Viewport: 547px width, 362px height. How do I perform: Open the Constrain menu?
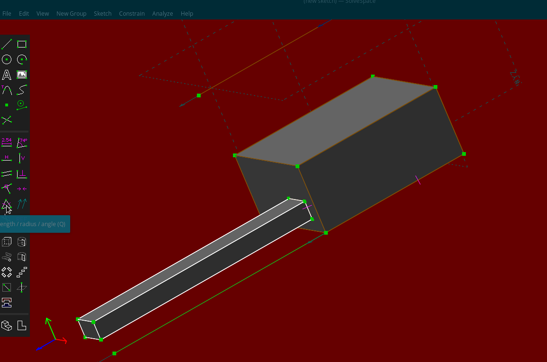pos(132,13)
